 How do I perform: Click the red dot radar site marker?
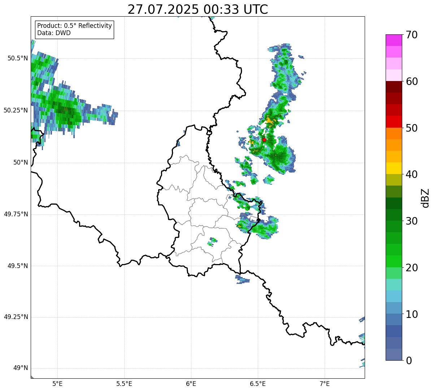(264, 140)
